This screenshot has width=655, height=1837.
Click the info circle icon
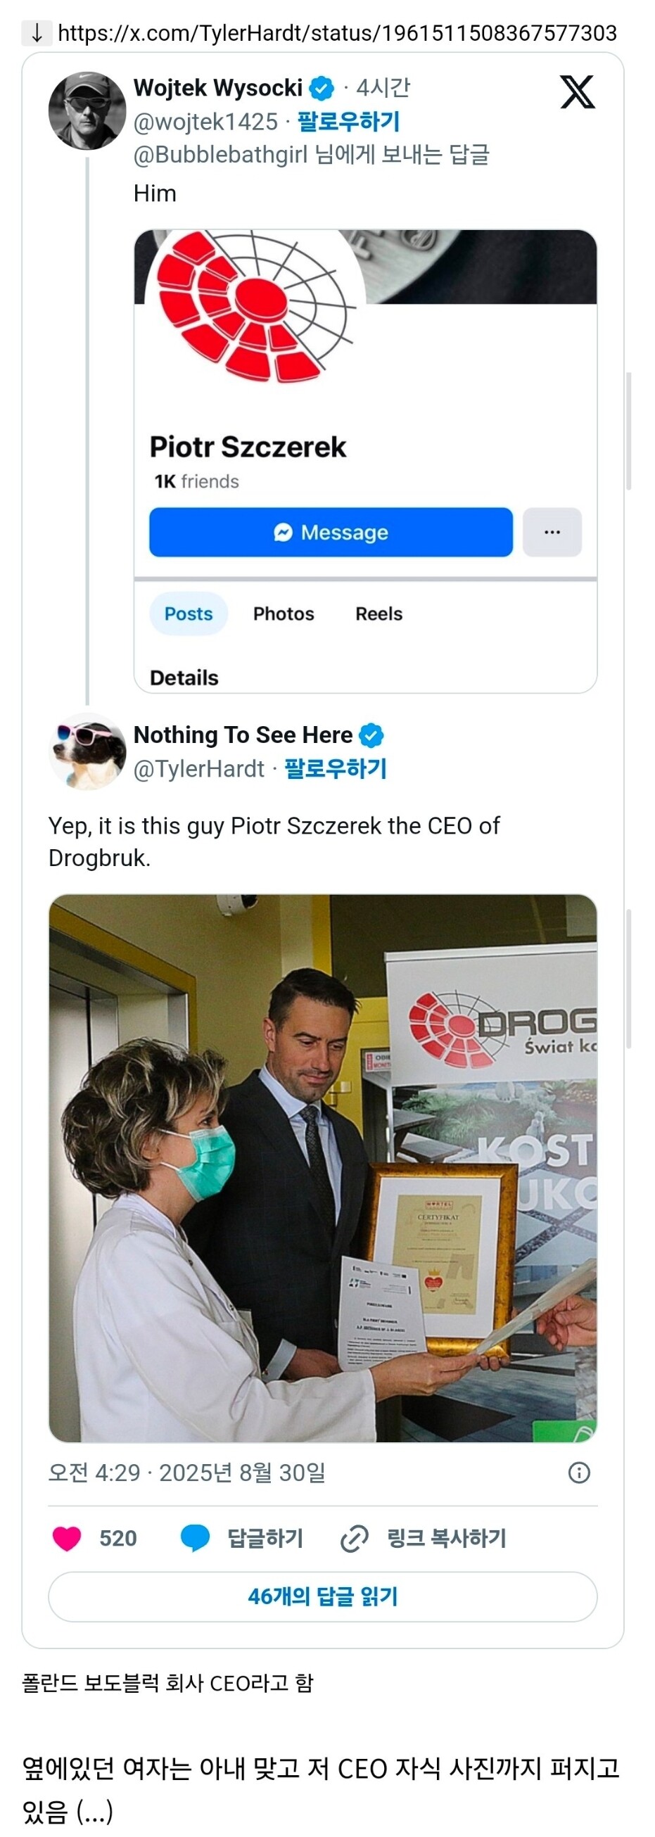[579, 1473]
